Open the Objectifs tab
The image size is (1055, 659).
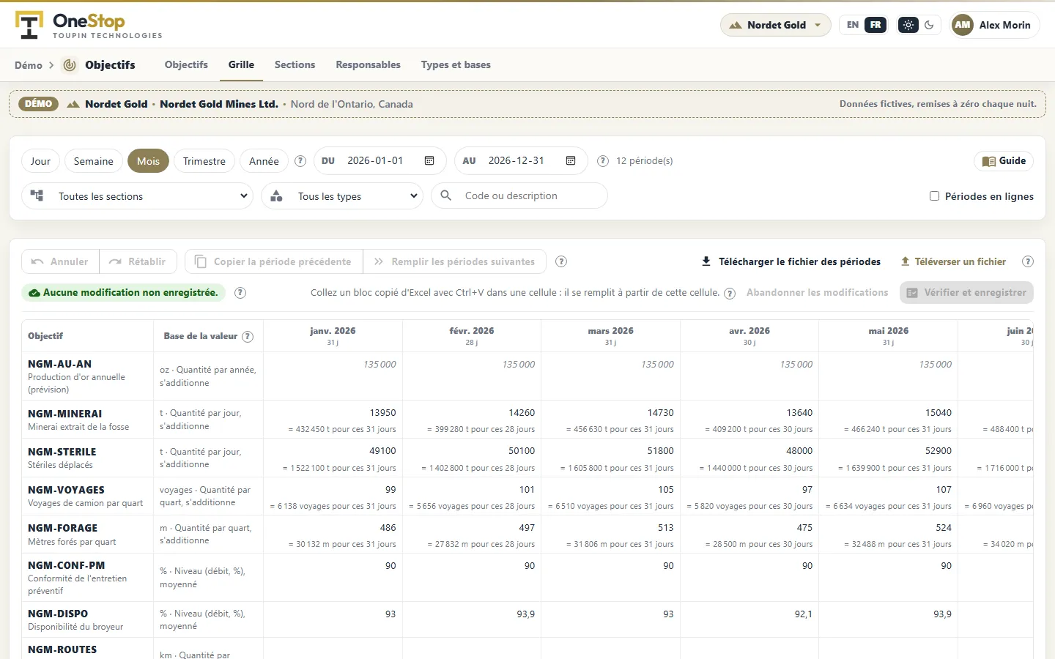[x=186, y=65]
